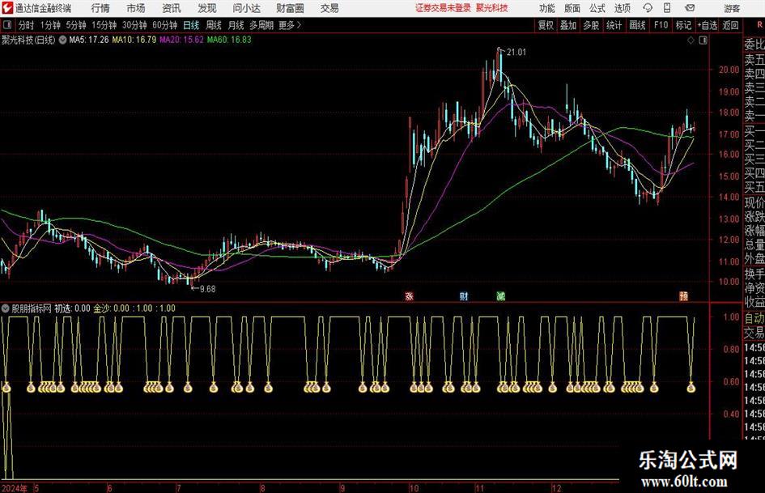
Task: Switch to 1分钟 period
Action: [x=50, y=25]
